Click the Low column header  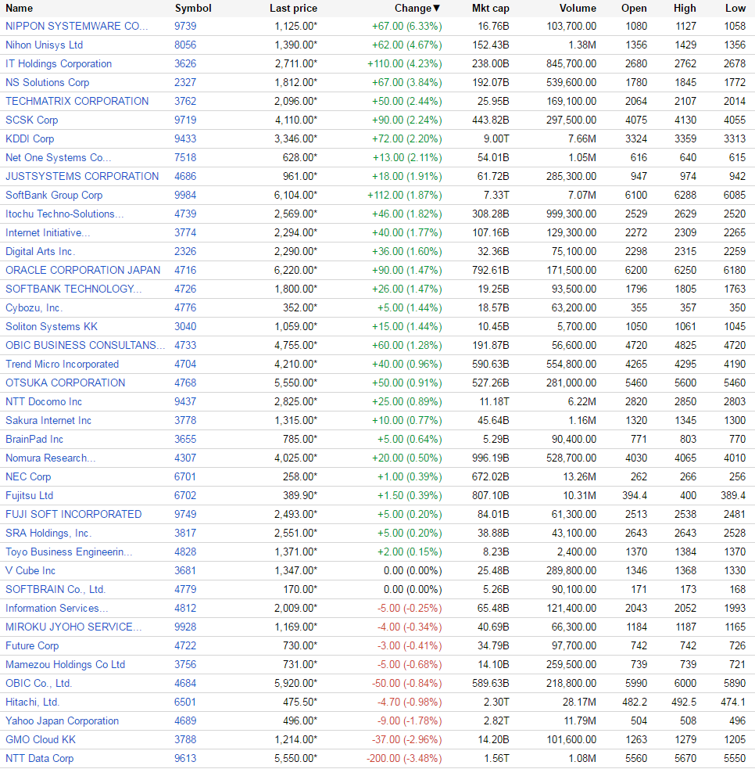[735, 9]
